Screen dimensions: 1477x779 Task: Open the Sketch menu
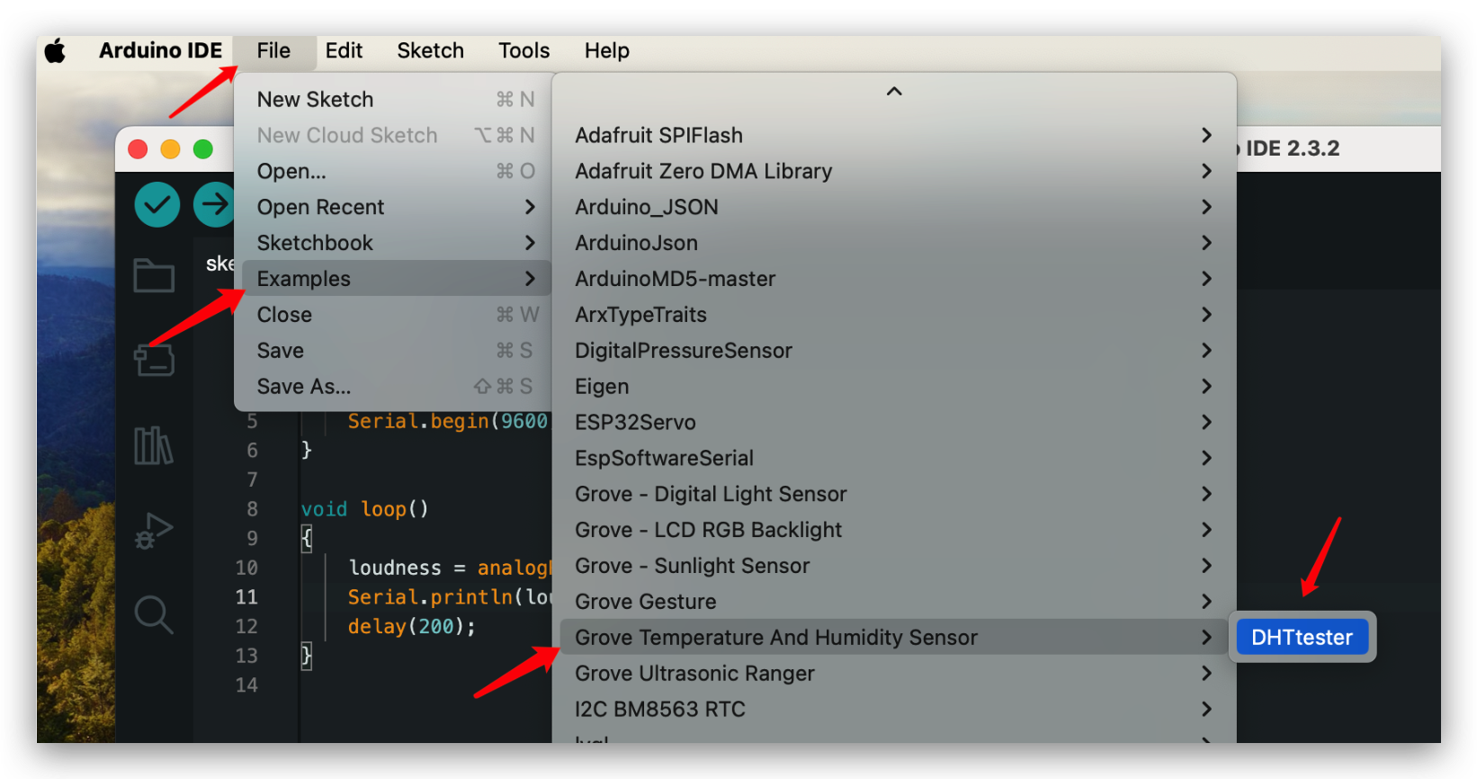click(430, 51)
